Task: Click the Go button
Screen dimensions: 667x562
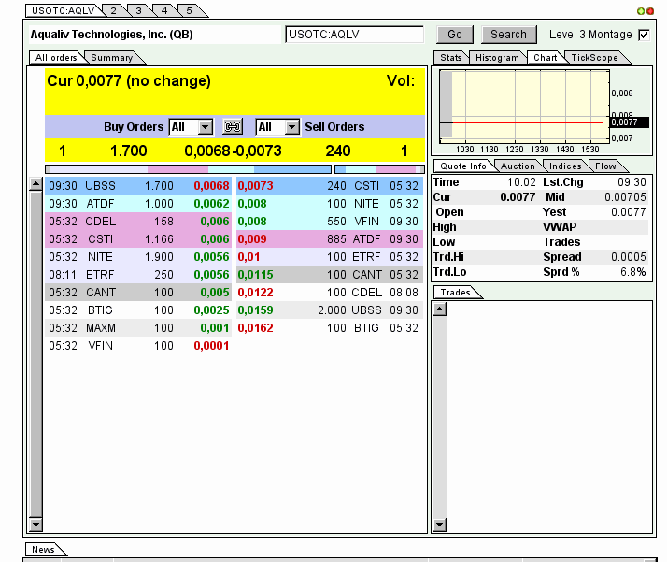Action: click(x=455, y=35)
